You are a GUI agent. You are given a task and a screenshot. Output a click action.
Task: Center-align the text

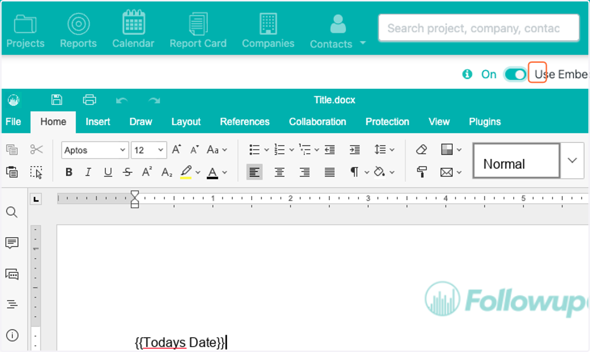(x=279, y=172)
